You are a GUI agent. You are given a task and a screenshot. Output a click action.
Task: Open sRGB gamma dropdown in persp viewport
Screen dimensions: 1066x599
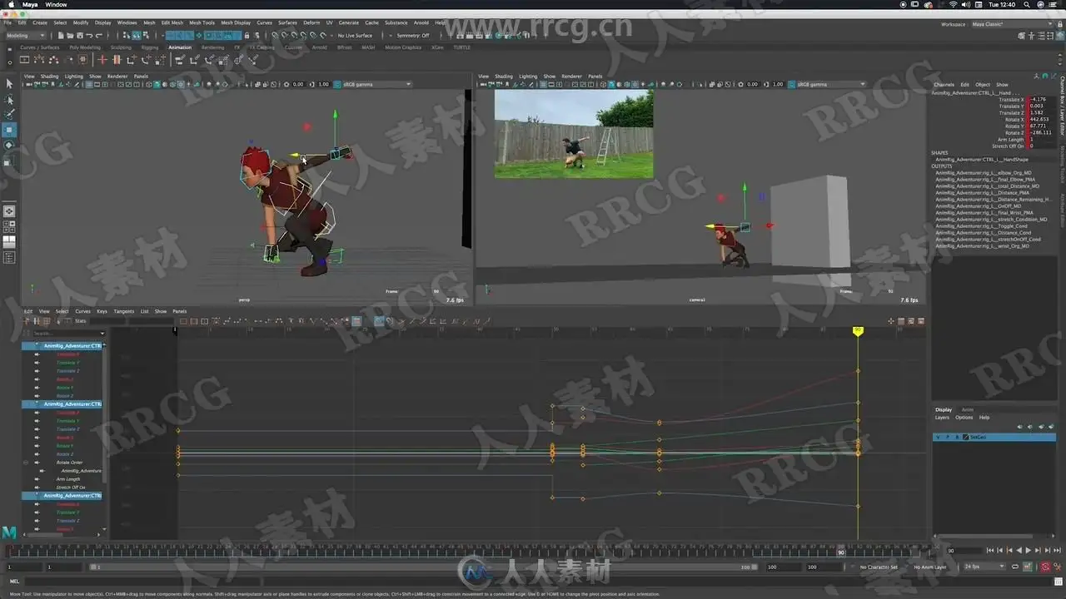click(x=377, y=84)
